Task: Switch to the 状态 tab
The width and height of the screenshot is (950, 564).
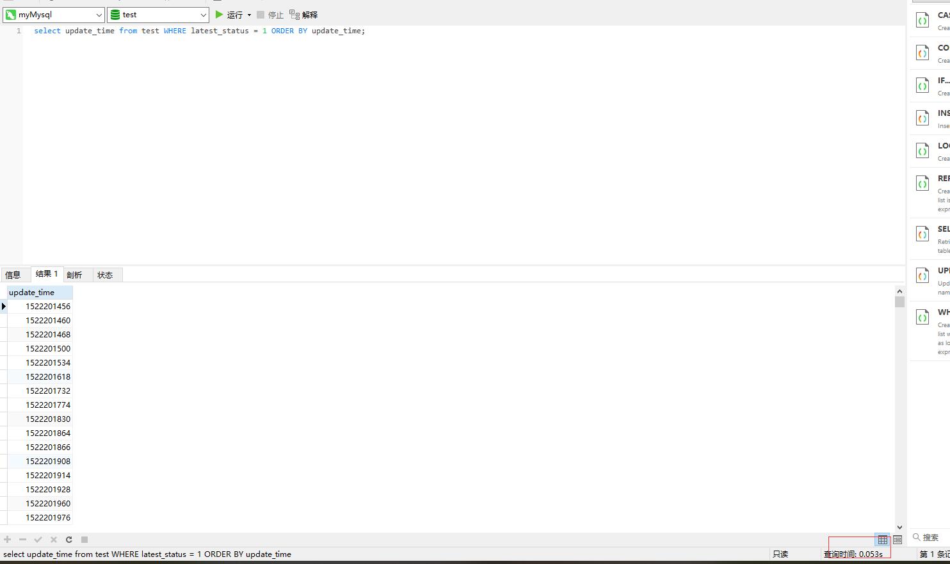Action: coord(107,275)
